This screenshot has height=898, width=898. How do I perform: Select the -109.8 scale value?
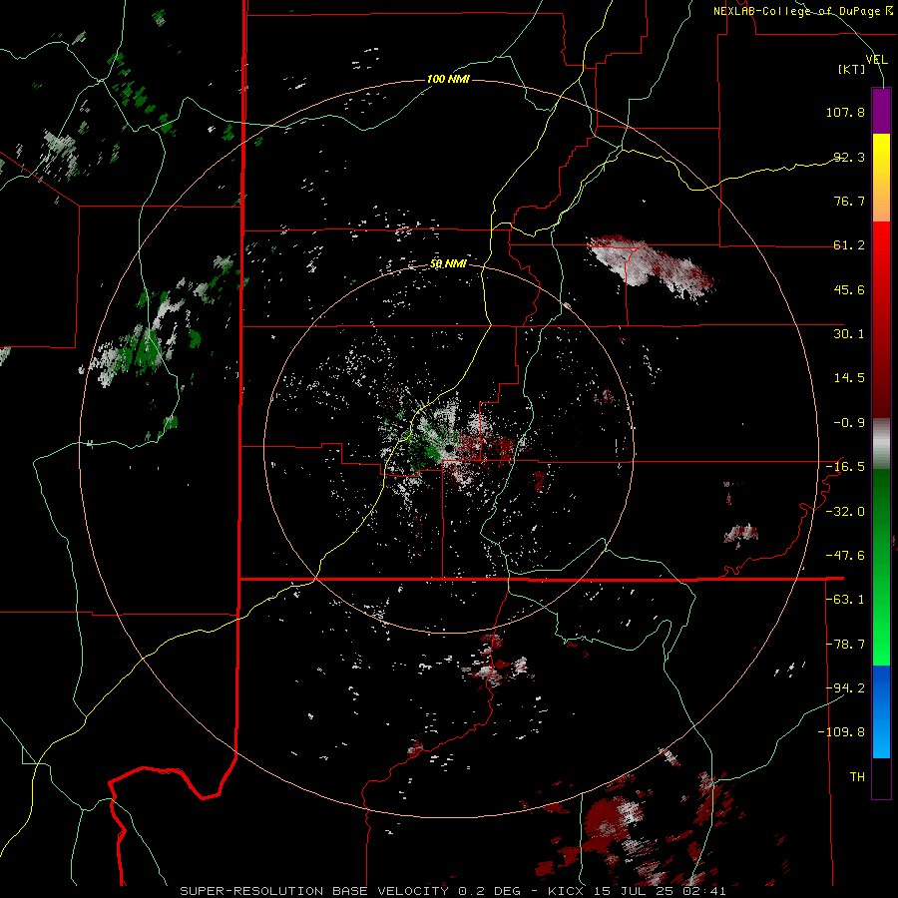coord(841,732)
